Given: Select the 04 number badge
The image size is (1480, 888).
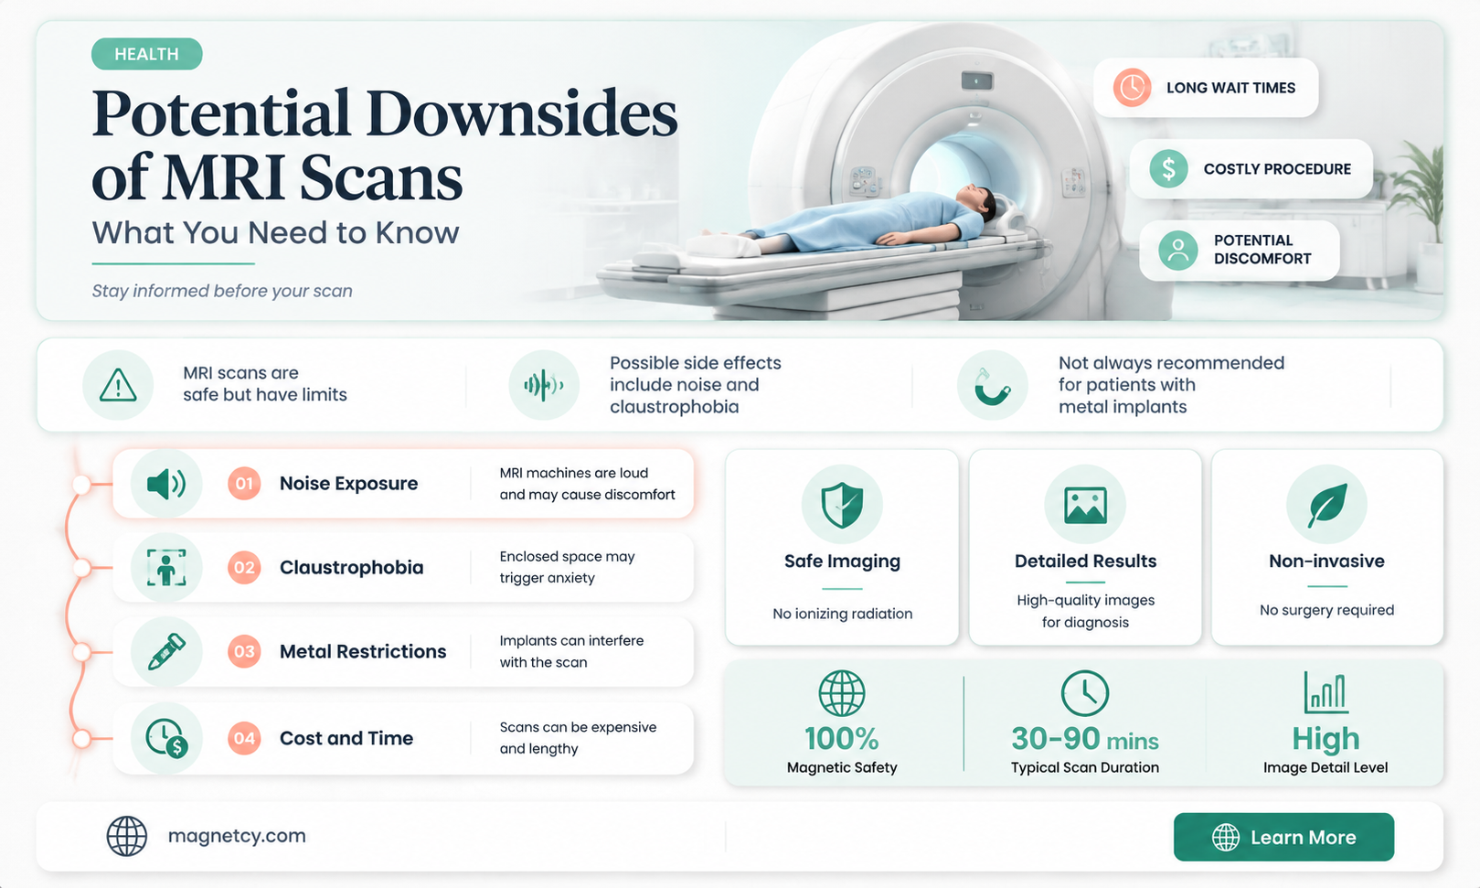Looking at the screenshot, I should point(244,738).
